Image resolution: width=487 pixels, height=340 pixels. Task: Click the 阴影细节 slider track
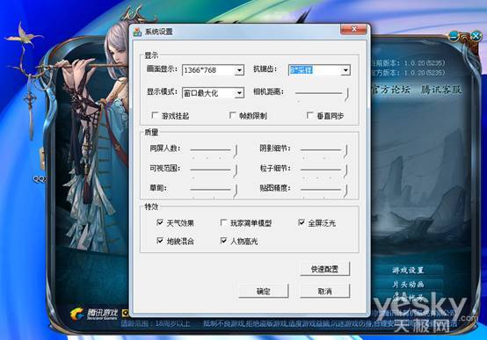click(x=324, y=149)
